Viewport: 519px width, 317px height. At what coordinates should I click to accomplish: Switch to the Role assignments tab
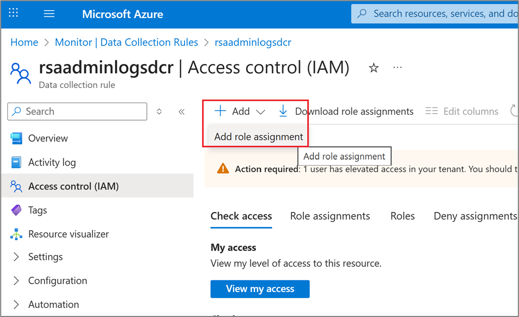(330, 216)
